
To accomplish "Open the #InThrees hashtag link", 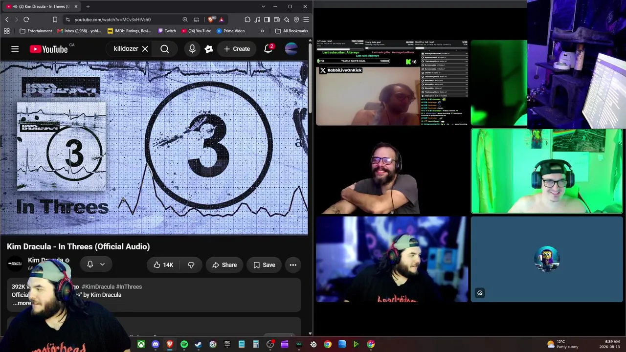I will point(129,286).
